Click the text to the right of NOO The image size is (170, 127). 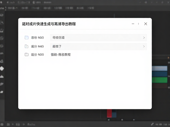pyautogui.click(x=61, y=55)
